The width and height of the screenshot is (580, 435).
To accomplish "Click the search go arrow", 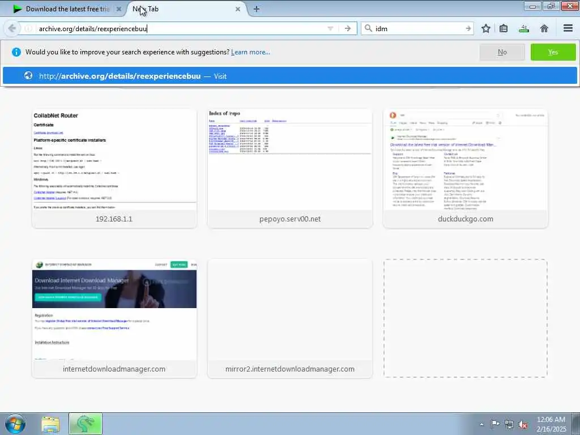I will coord(468,28).
